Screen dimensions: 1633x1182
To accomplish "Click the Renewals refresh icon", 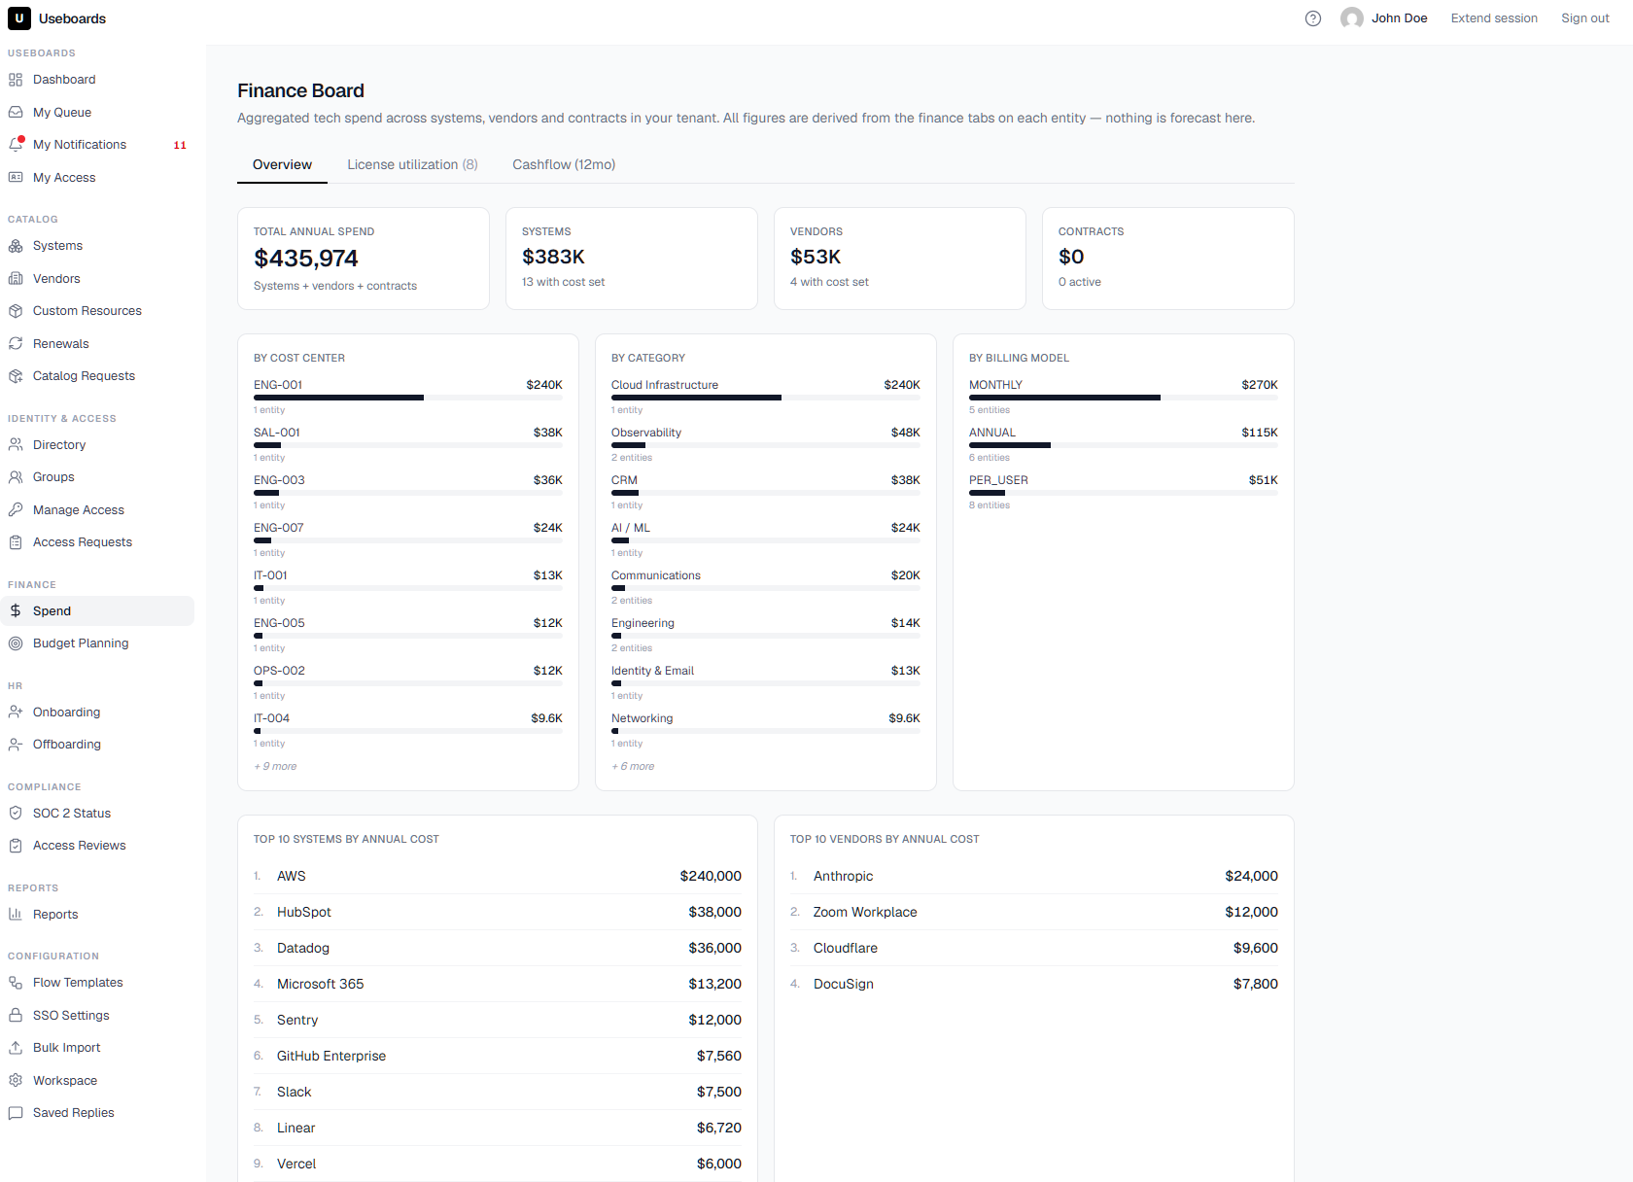I will [x=16, y=344].
